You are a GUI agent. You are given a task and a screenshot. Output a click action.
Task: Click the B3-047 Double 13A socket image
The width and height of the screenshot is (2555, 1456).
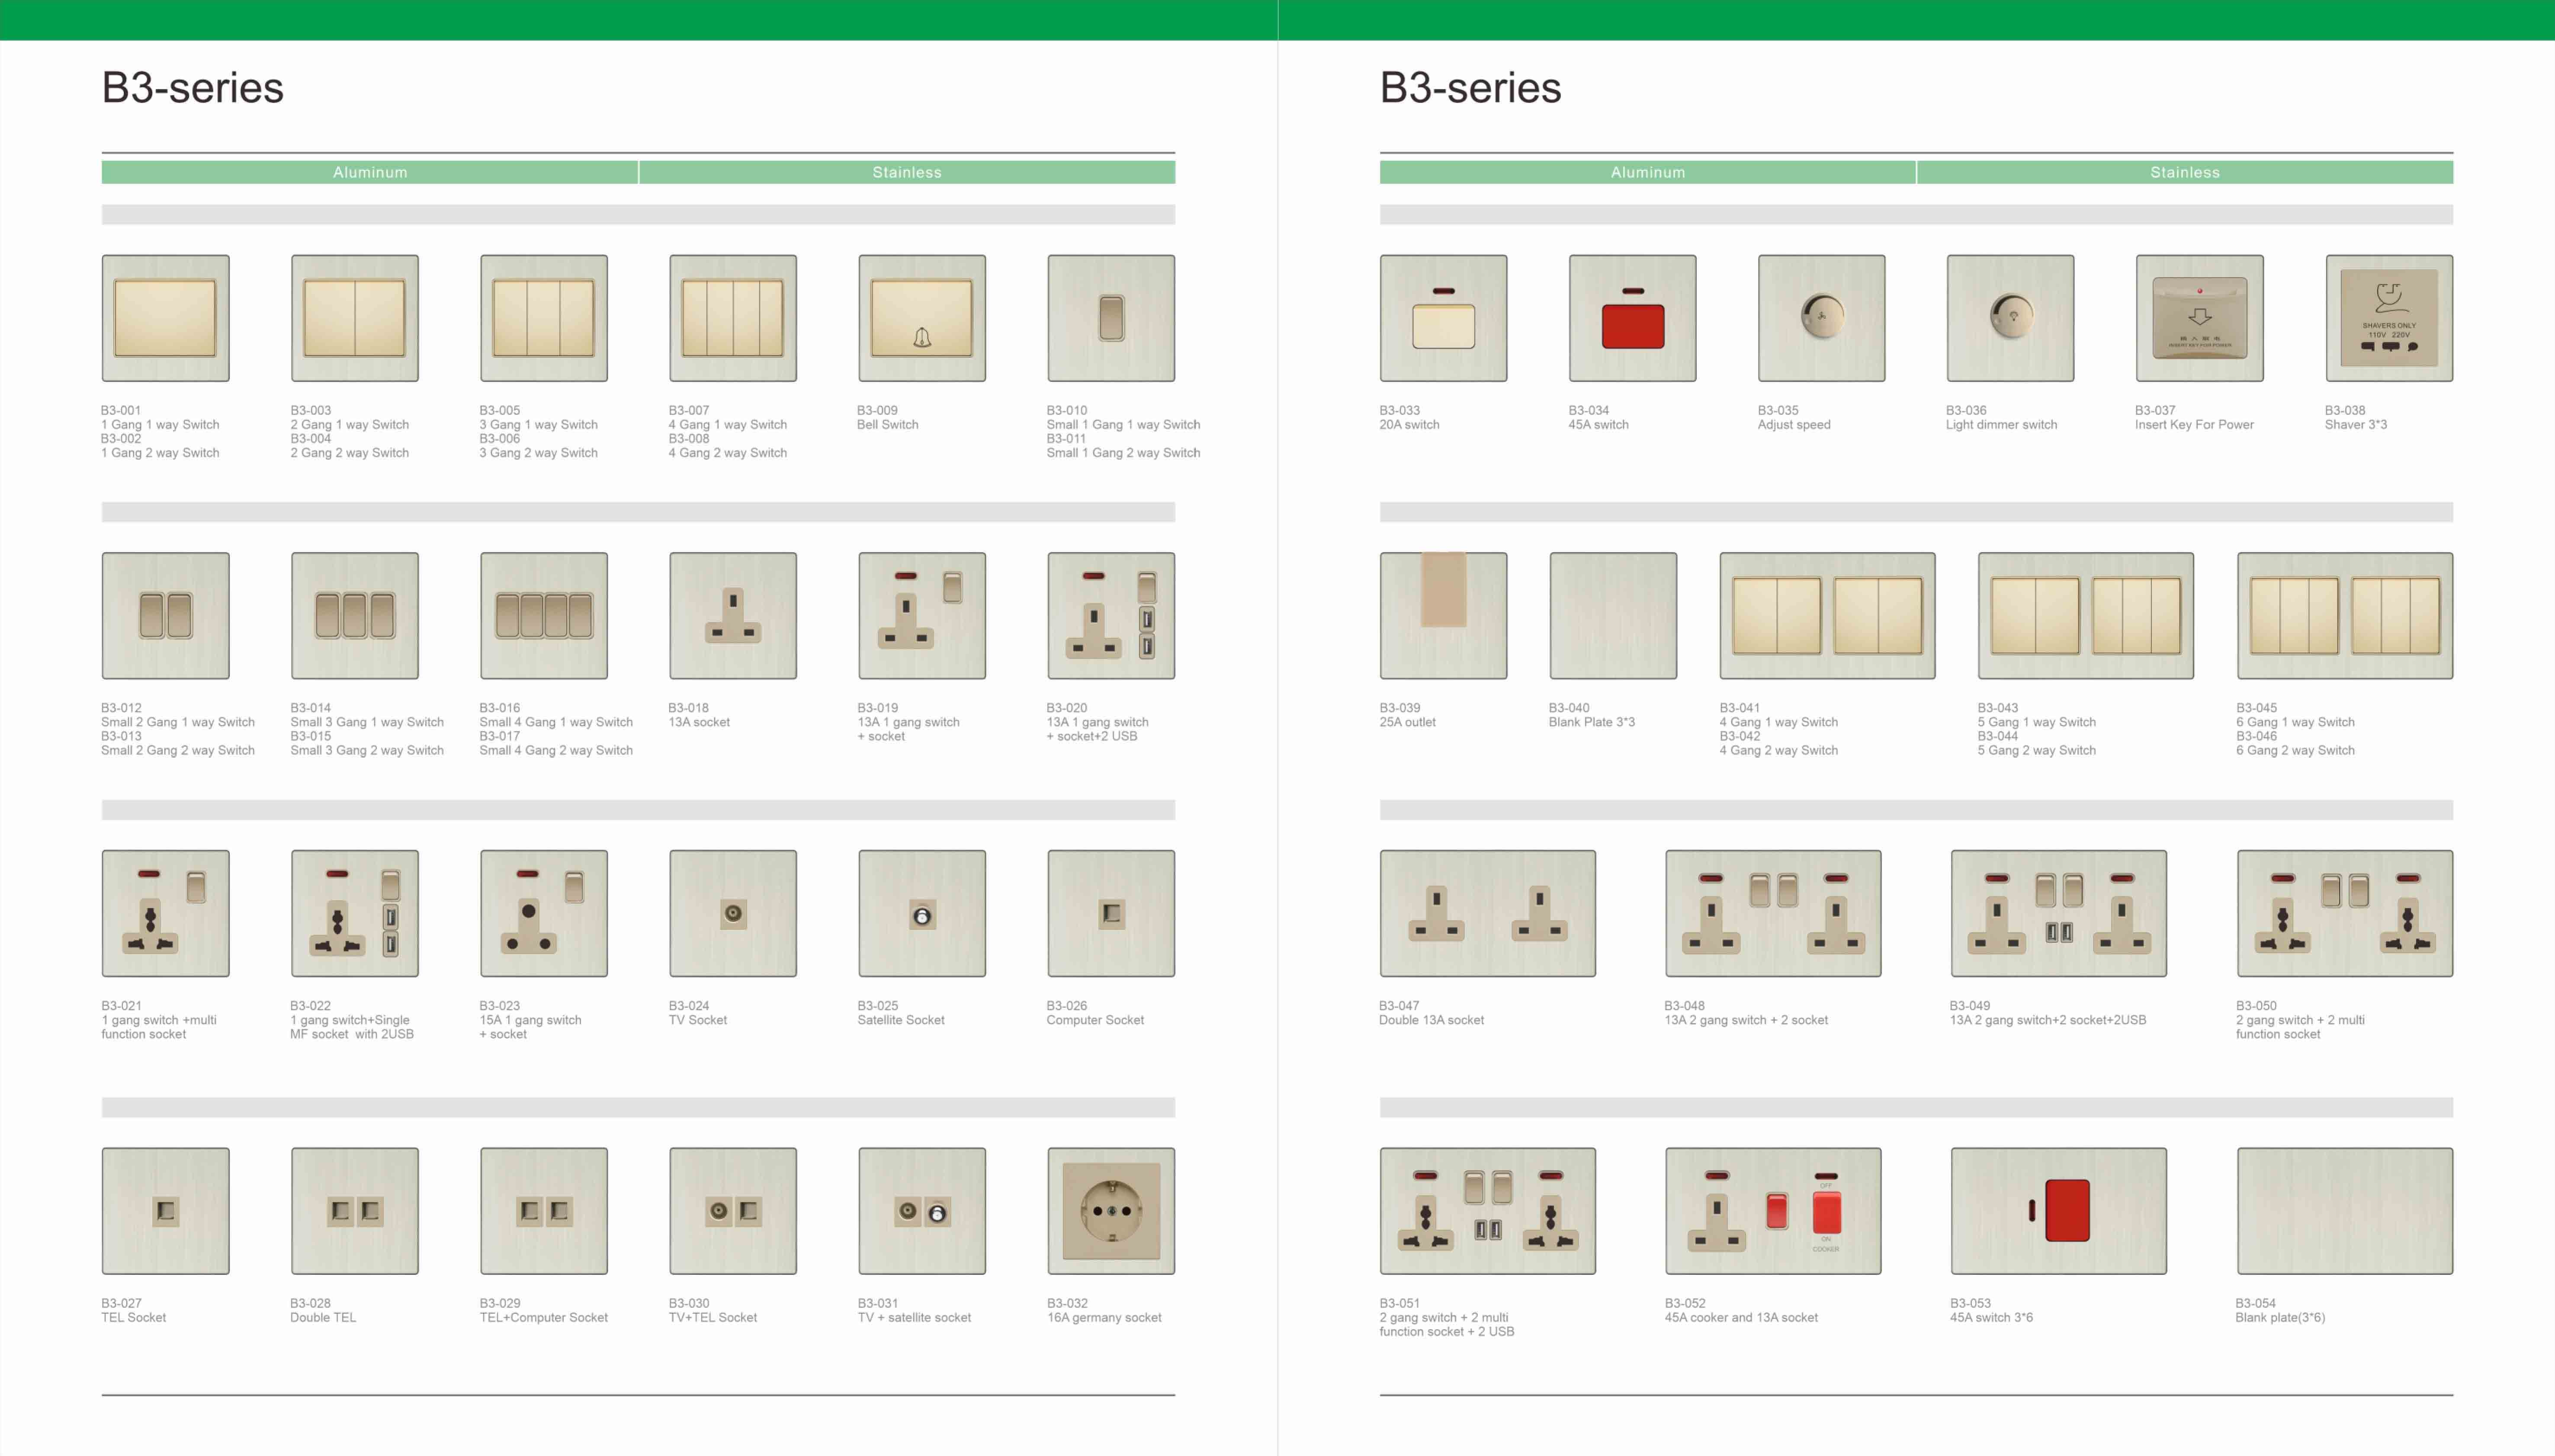(1488, 913)
